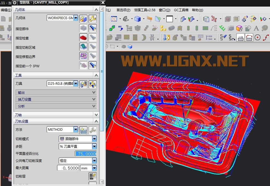270x186 pixels.
Task: Click the 32/64 fraction toolbar icon
Action: 152,37
